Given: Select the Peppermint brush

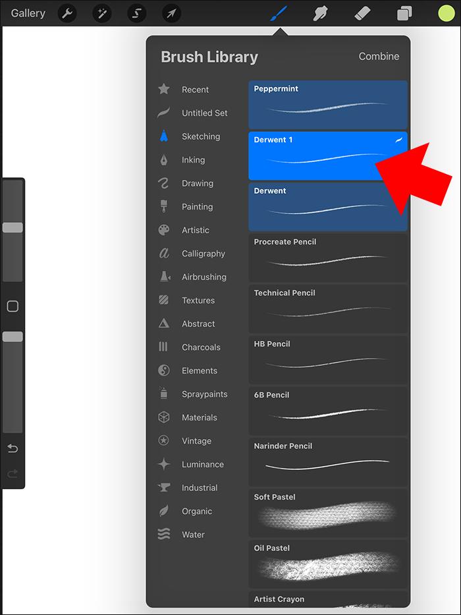Looking at the screenshot, I should (328, 105).
